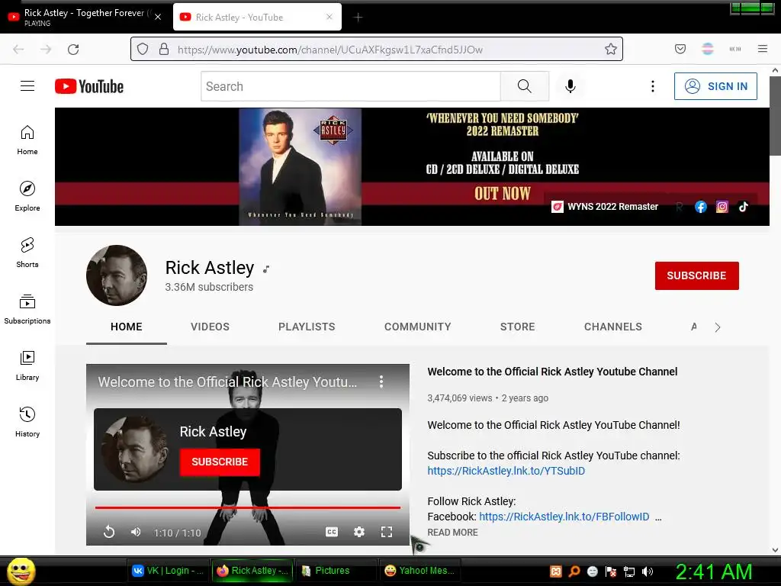Close the Together Forever tab
The height and width of the screenshot is (586, 781).
coord(158,17)
